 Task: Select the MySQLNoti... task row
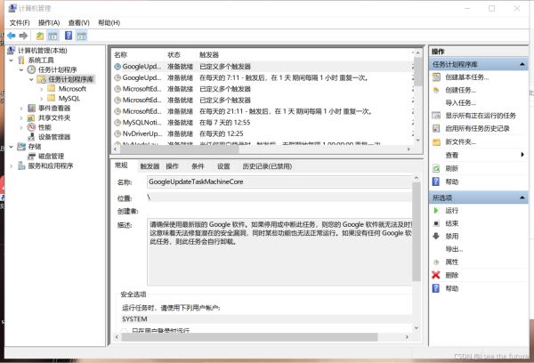(139, 123)
